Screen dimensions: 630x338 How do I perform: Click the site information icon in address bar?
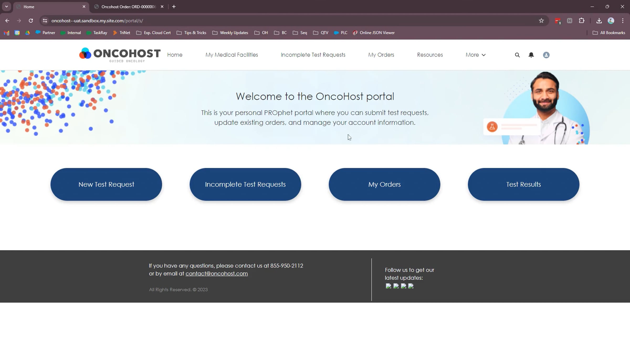point(45,21)
